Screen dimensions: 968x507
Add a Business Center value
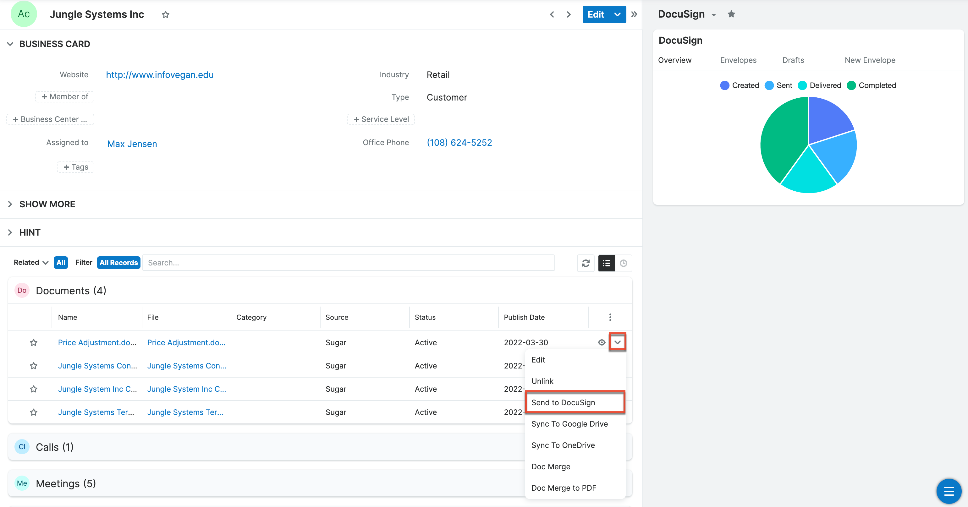(x=50, y=119)
